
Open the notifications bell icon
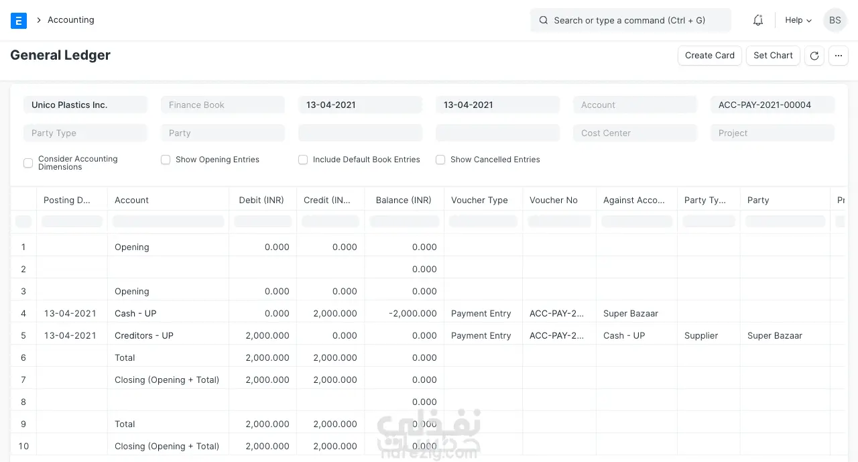(758, 20)
